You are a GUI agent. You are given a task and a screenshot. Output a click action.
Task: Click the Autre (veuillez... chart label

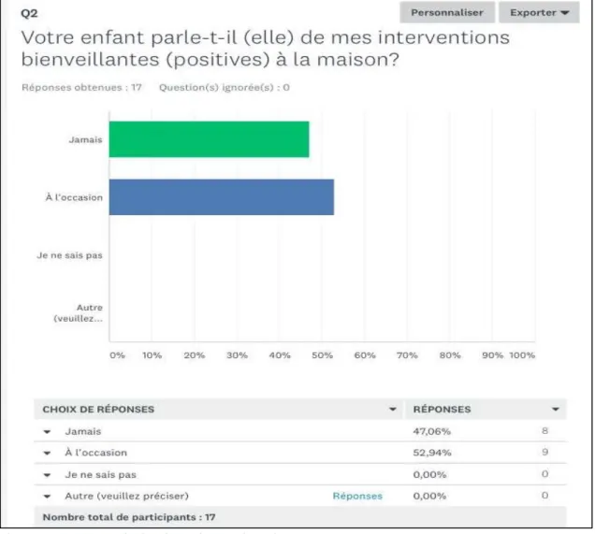79,313
